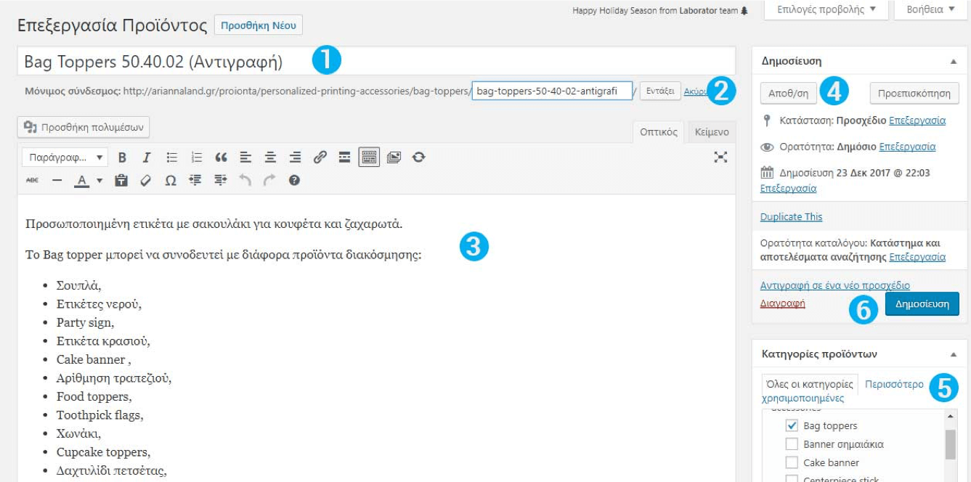Screen dimensions: 971x482
Task: Click the permalink slug input field
Action: coord(551,91)
